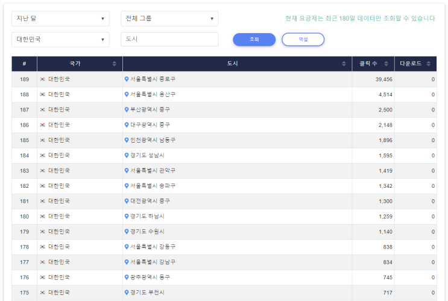Click row number 184
448x301 pixels.
pos(24,156)
